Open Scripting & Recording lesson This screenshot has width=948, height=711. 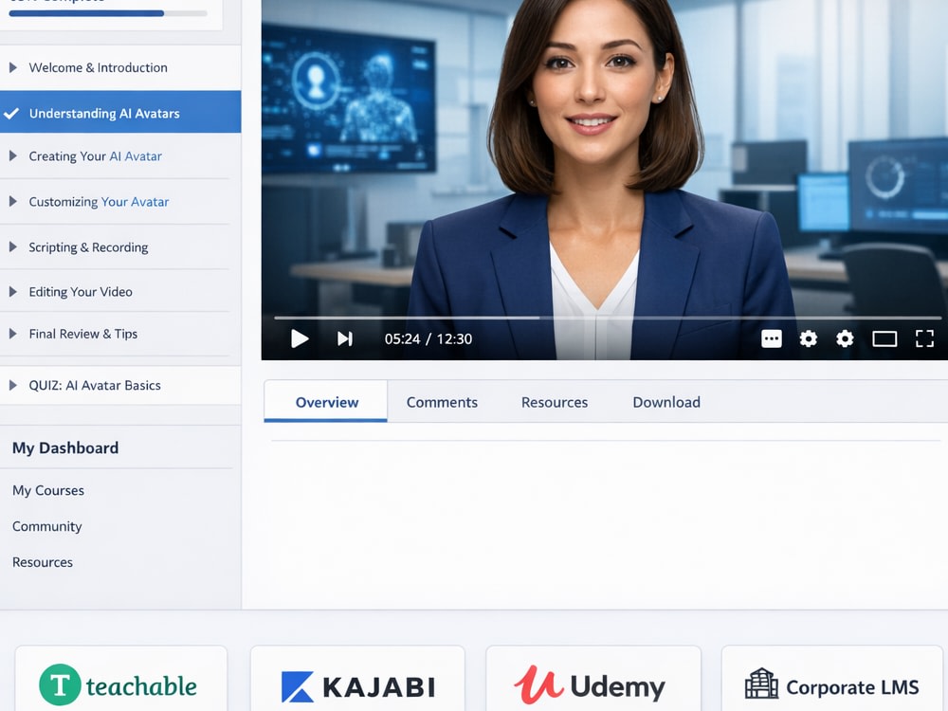tap(120, 246)
